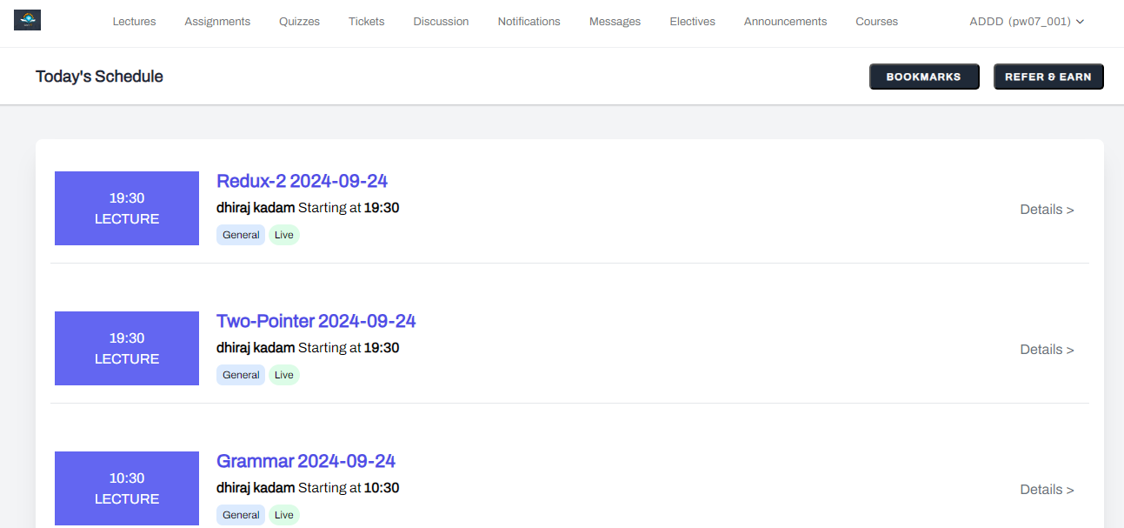
Task: Open Redux-2 2024-09-24 lecture link
Action: (x=302, y=181)
